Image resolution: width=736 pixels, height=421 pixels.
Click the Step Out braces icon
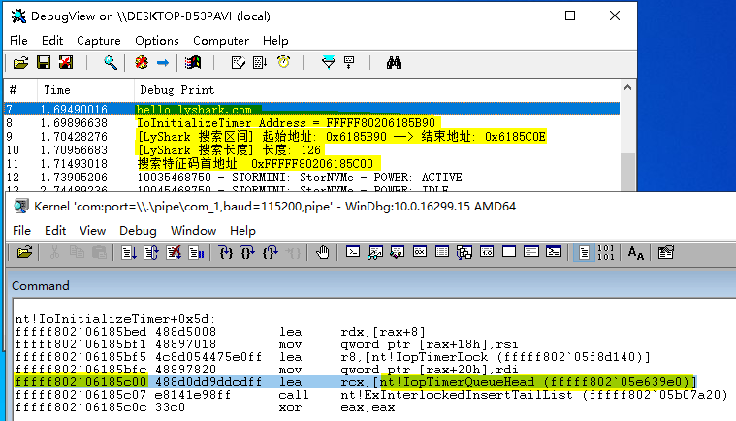[x=271, y=253]
